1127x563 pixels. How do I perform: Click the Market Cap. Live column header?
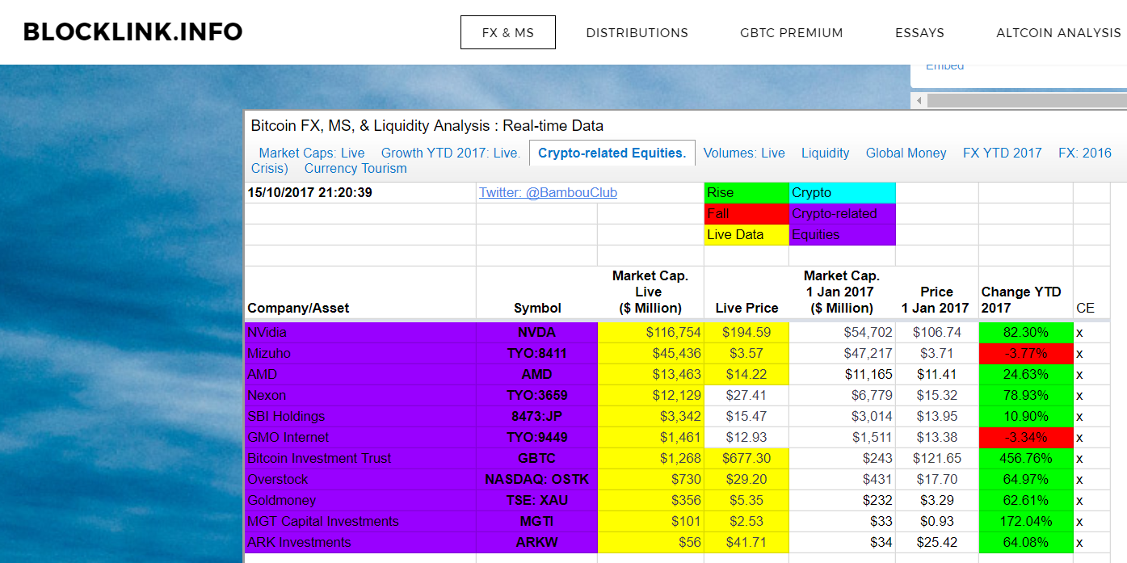650,292
